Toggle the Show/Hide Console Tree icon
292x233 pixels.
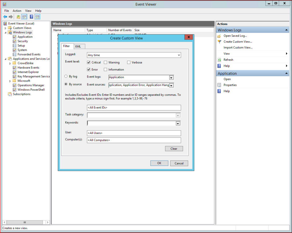pos(24,17)
